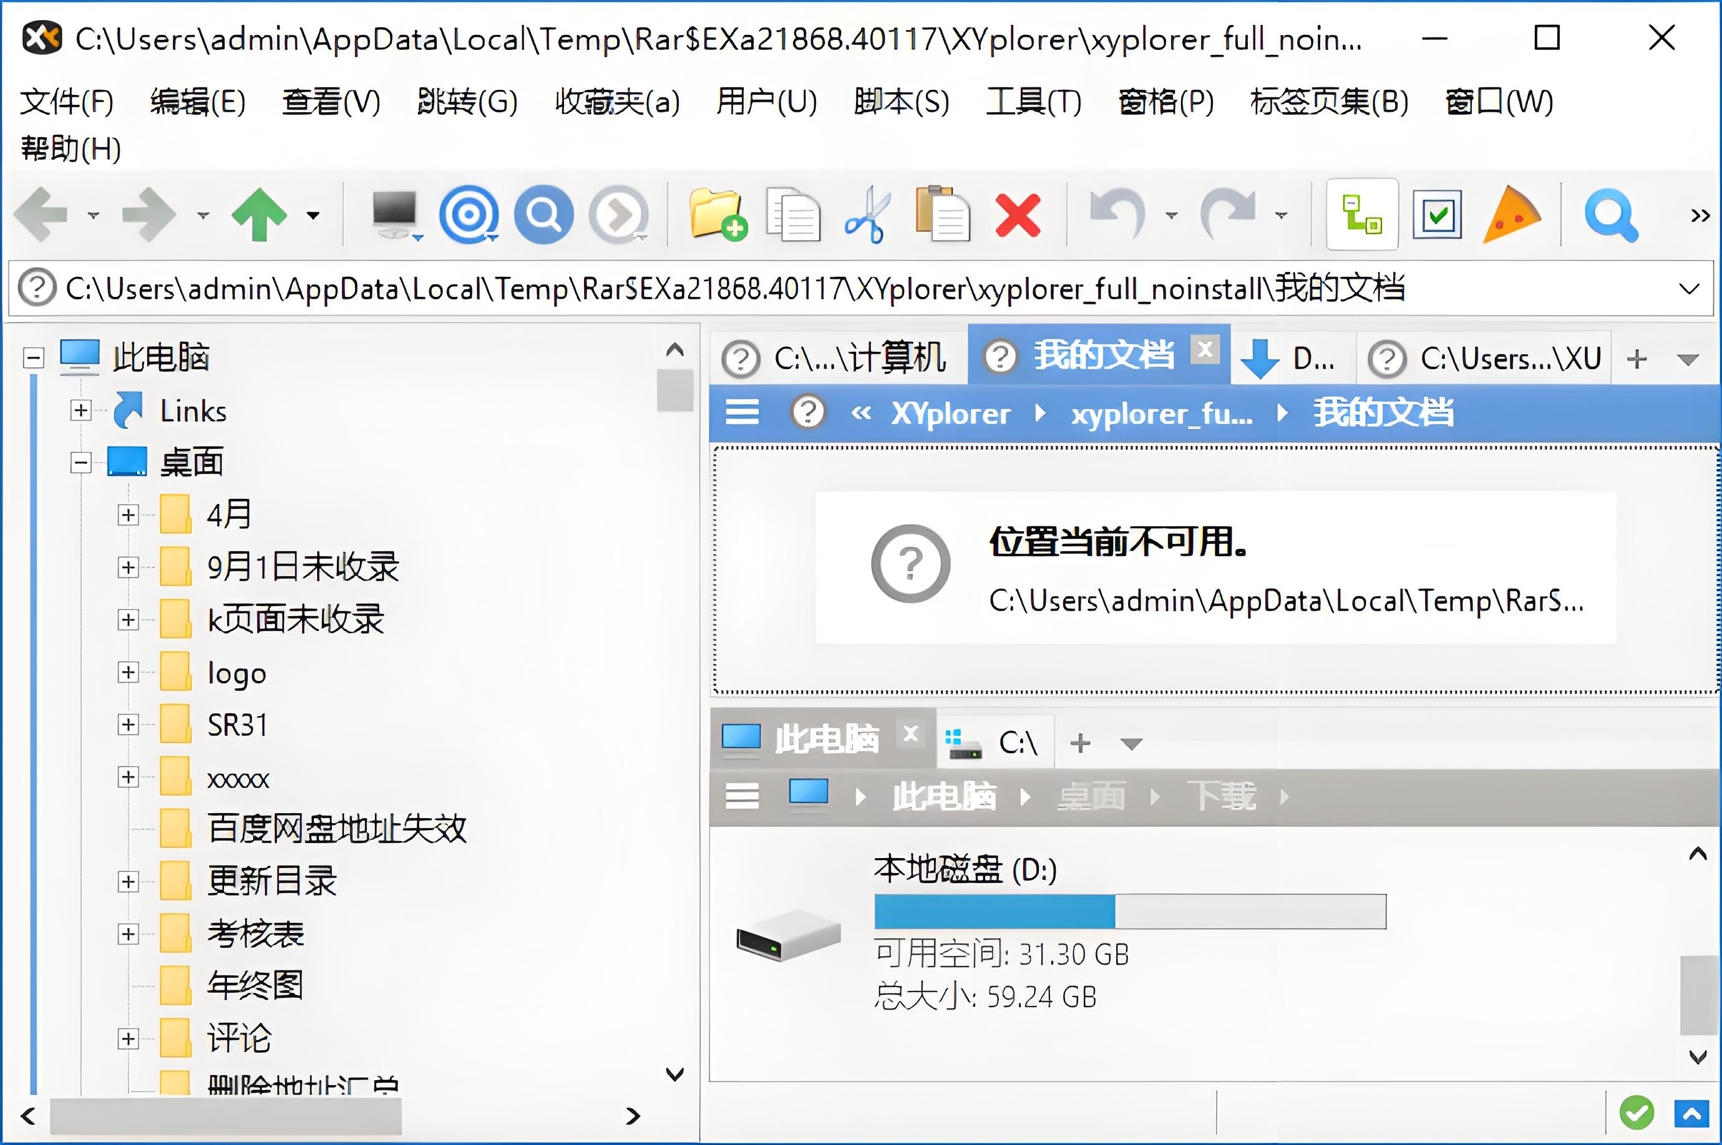This screenshot has width=1722, height=1145.
Task: Click the green checkmark status icon
Action: [x=1637, y=1113]
